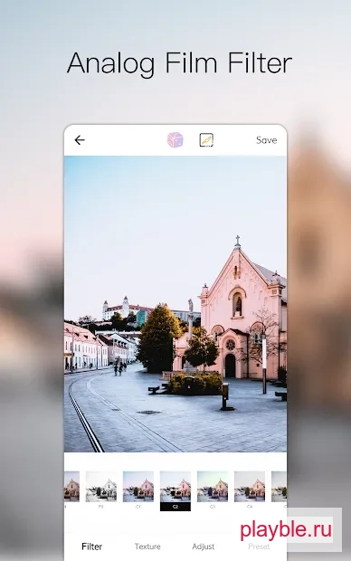Go back using the arrow icon

[x=80, y=140]
